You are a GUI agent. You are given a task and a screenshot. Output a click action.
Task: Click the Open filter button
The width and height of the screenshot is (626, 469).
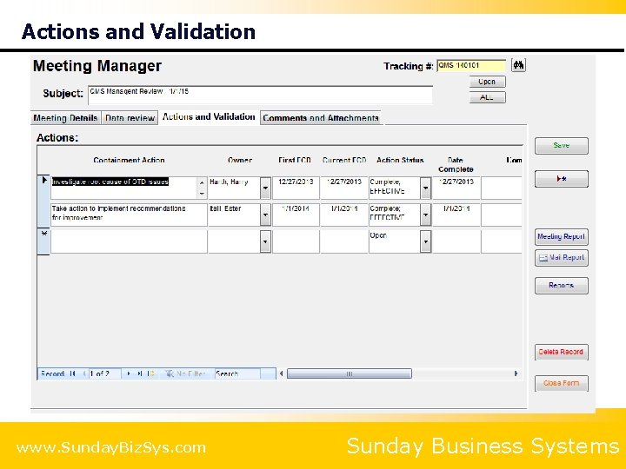[488, 82]
